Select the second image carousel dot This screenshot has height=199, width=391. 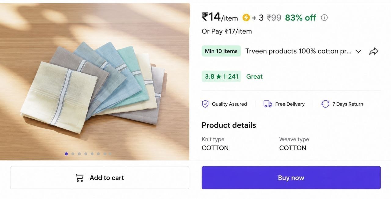(73, 154)
